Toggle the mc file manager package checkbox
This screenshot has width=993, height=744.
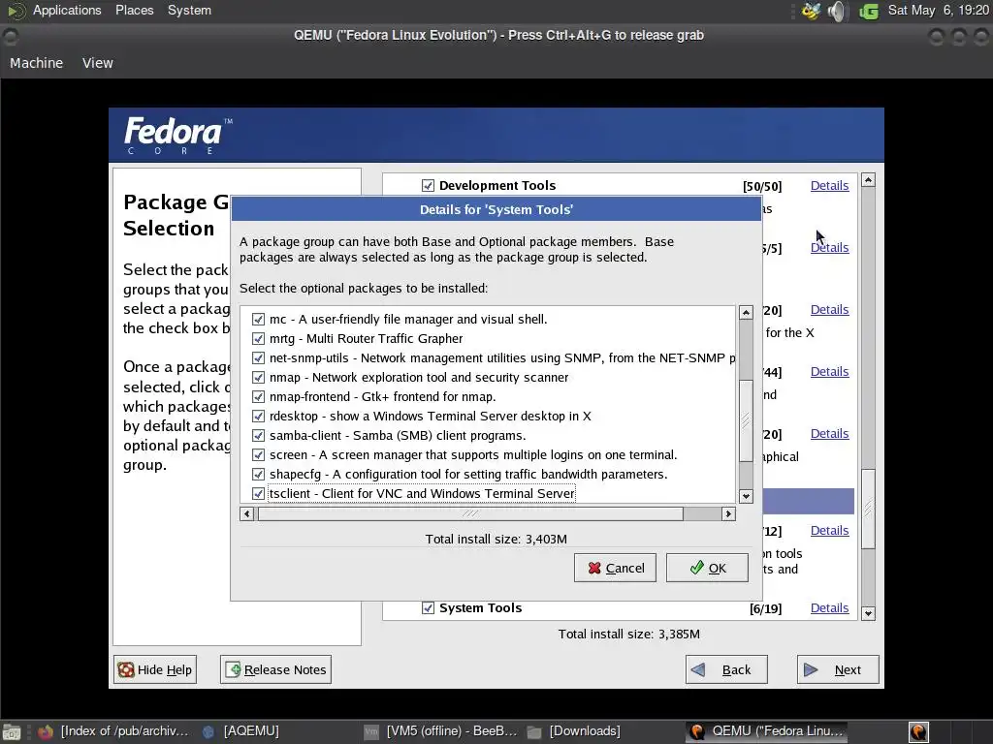(258, 319)
